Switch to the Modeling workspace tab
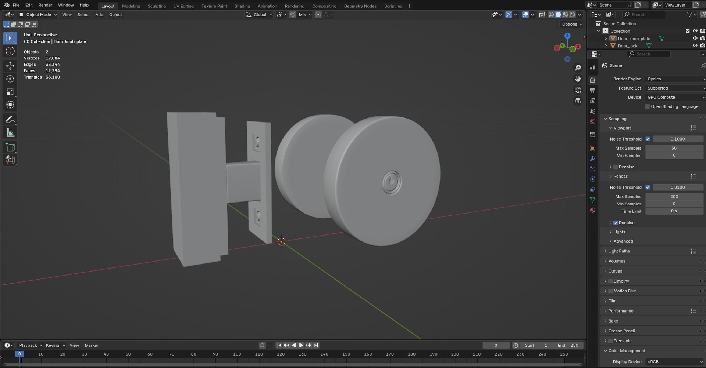 [131, 6]
